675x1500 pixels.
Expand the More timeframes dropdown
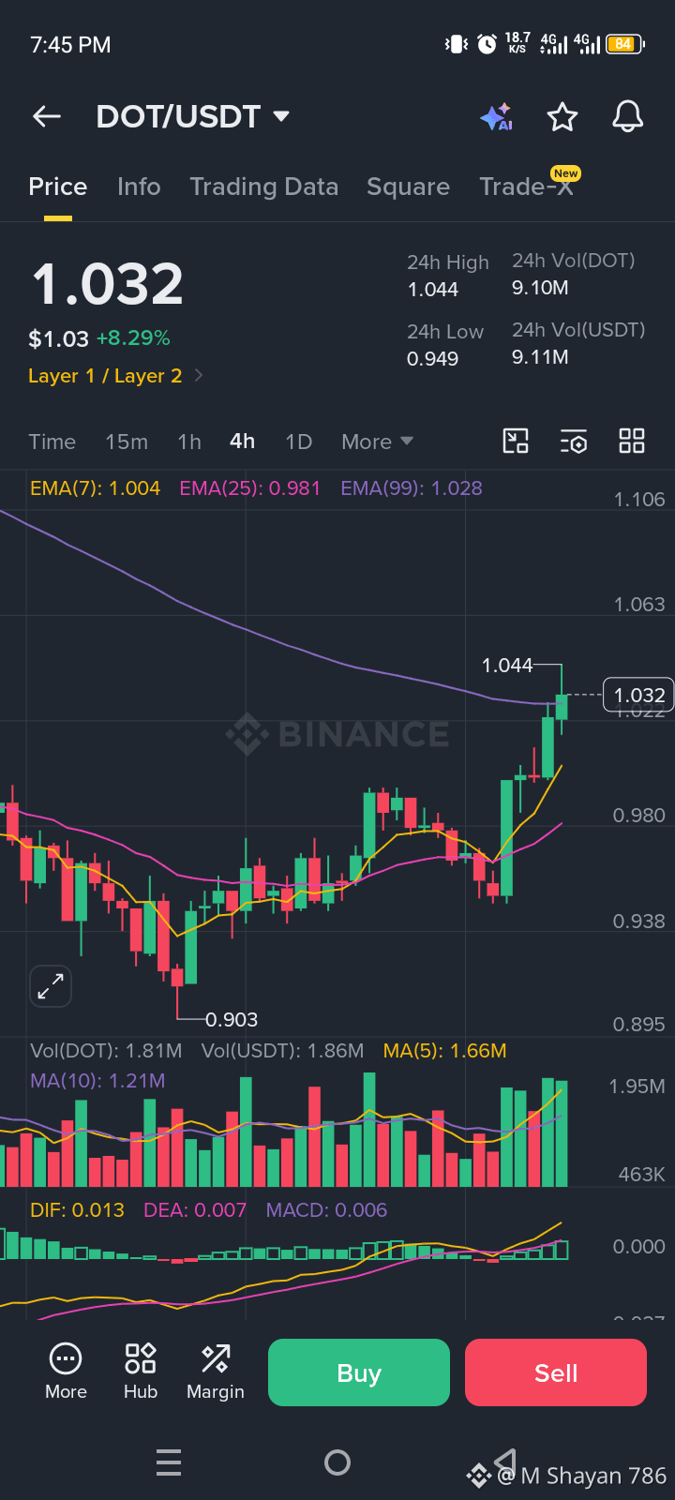click(x=377, y=442)
